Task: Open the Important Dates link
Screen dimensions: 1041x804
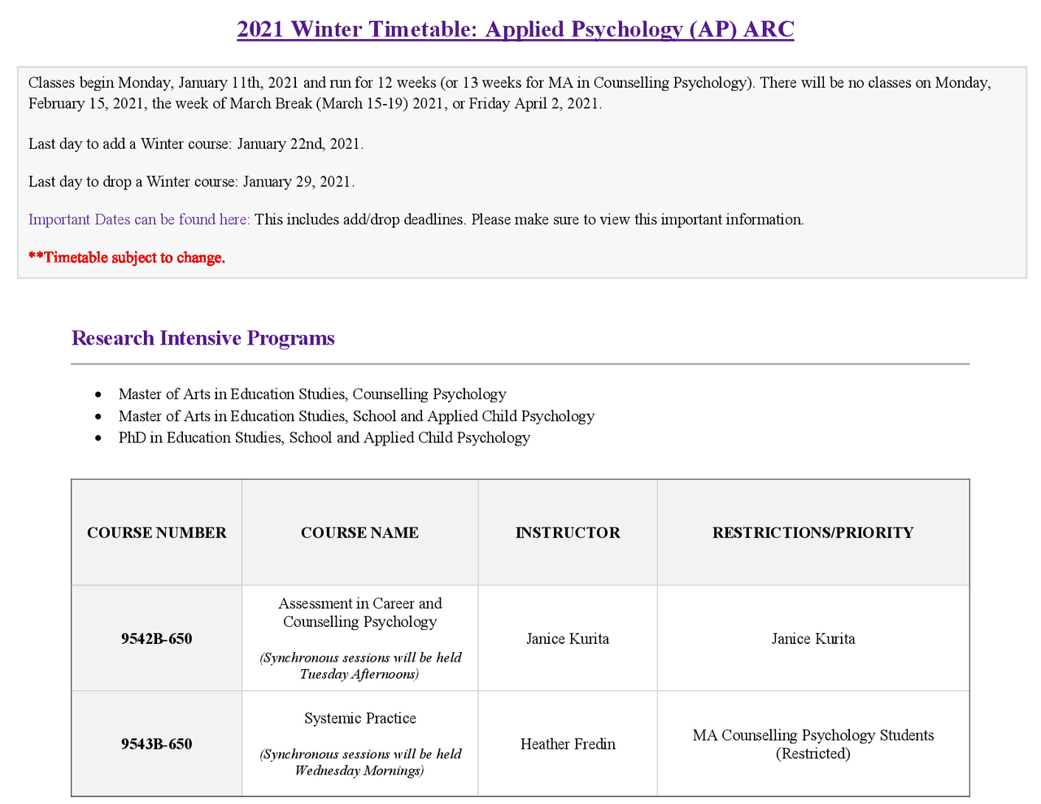Action: pos(138,219)
